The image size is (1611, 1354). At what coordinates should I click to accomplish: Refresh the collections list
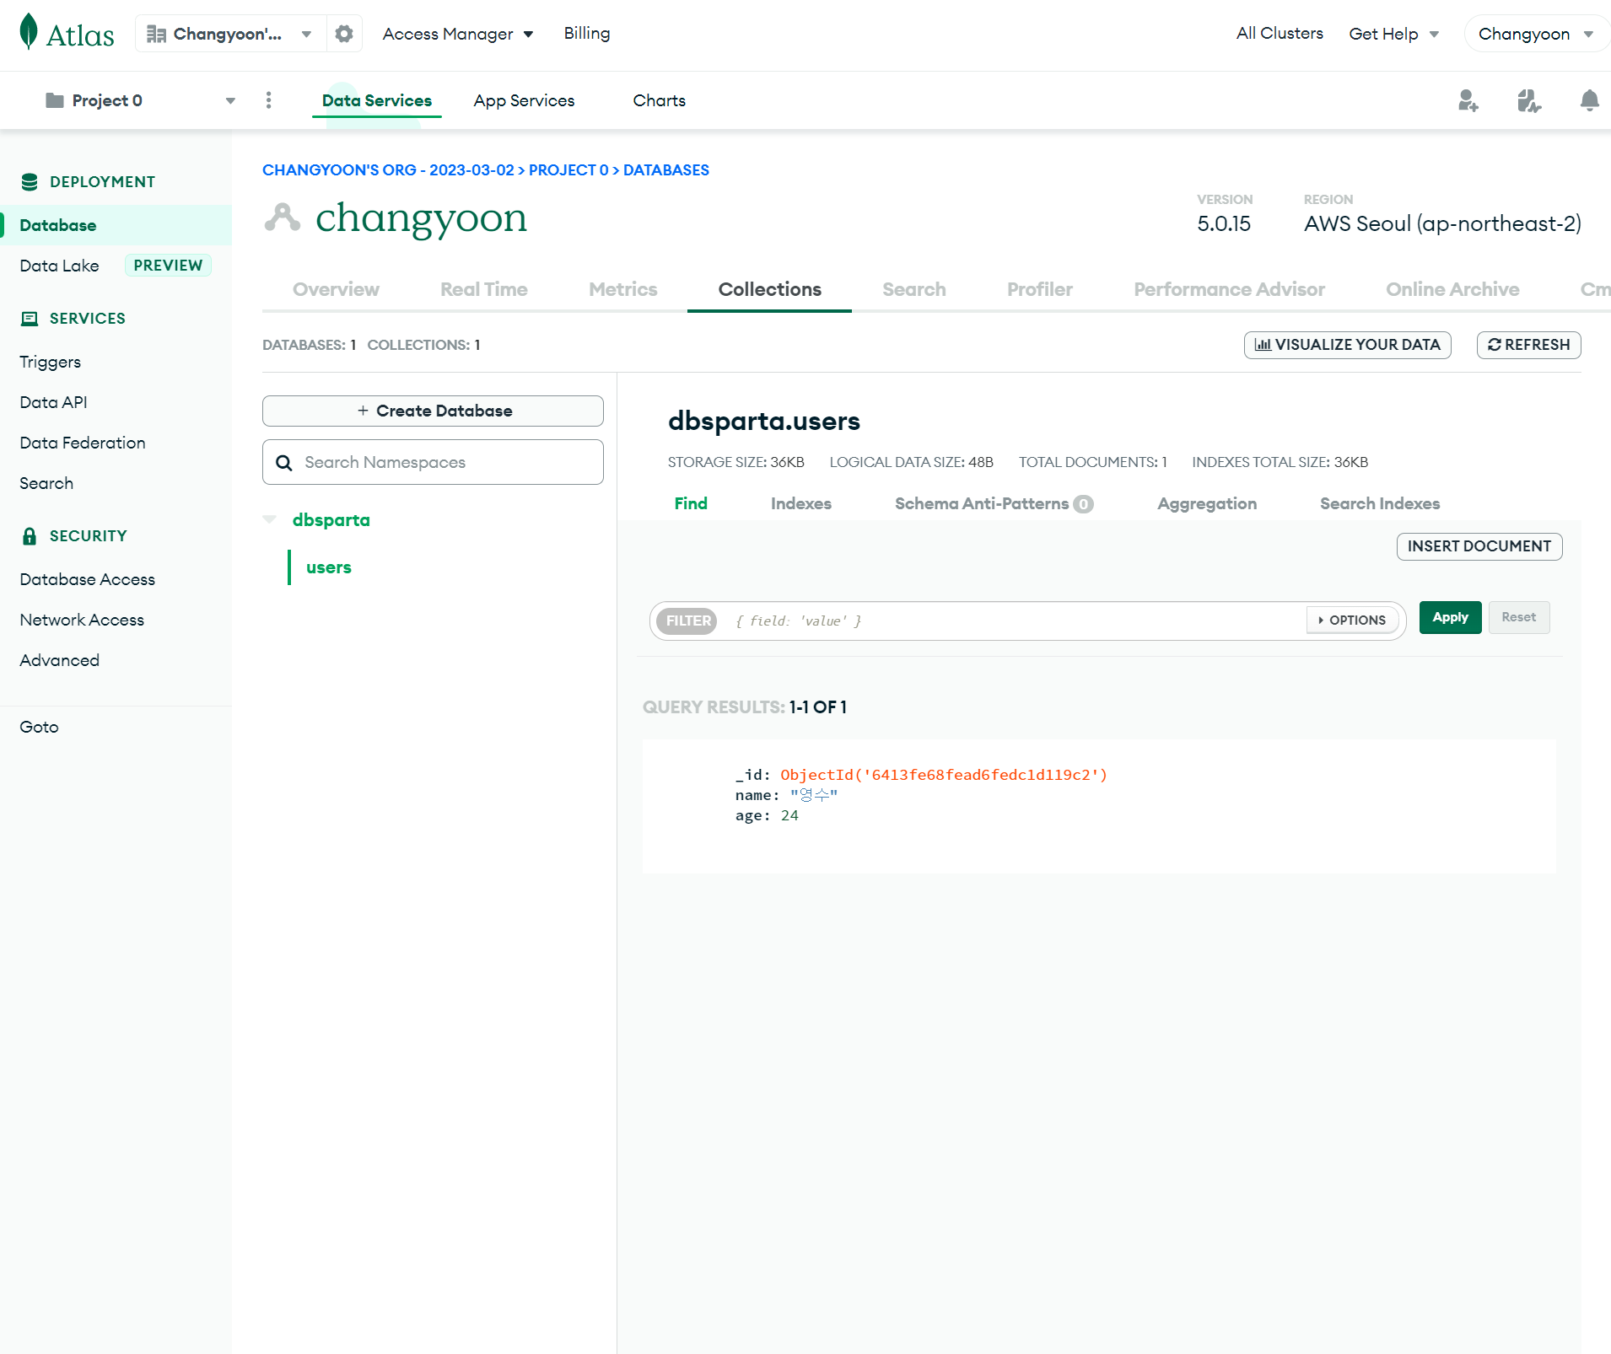click(1529, 345)
